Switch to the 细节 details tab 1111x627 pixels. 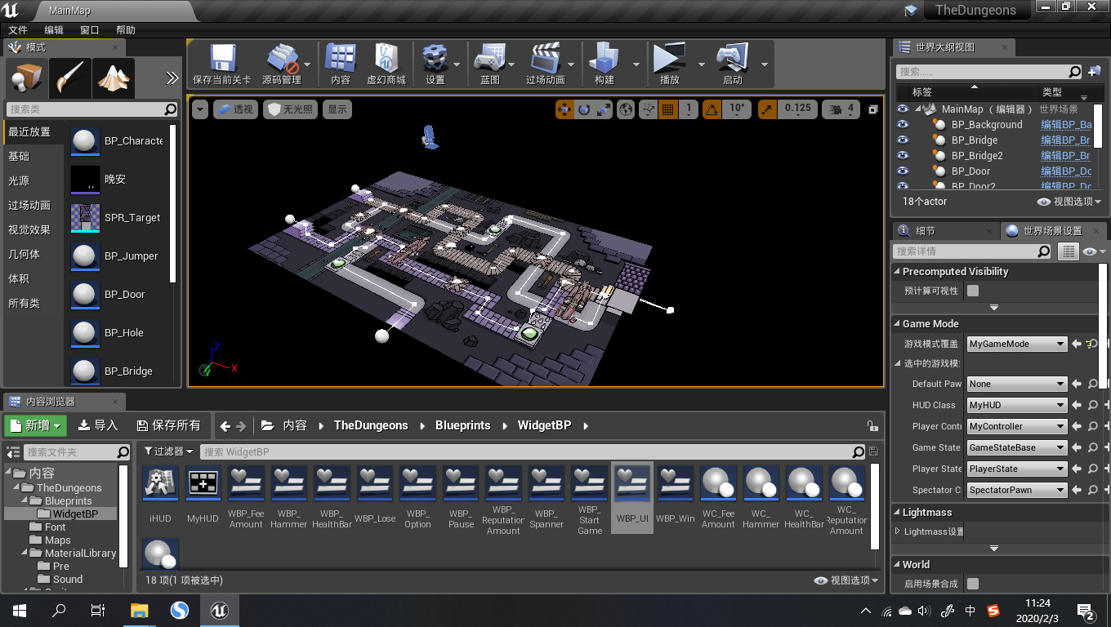click(925, 231)
